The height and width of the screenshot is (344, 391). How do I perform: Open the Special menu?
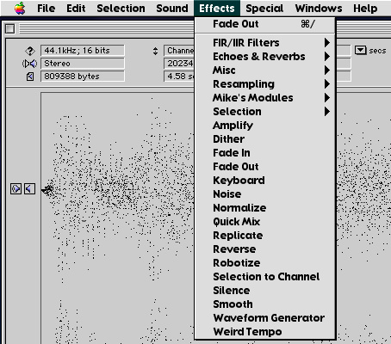pyautogui.click(x=264, y=9)
